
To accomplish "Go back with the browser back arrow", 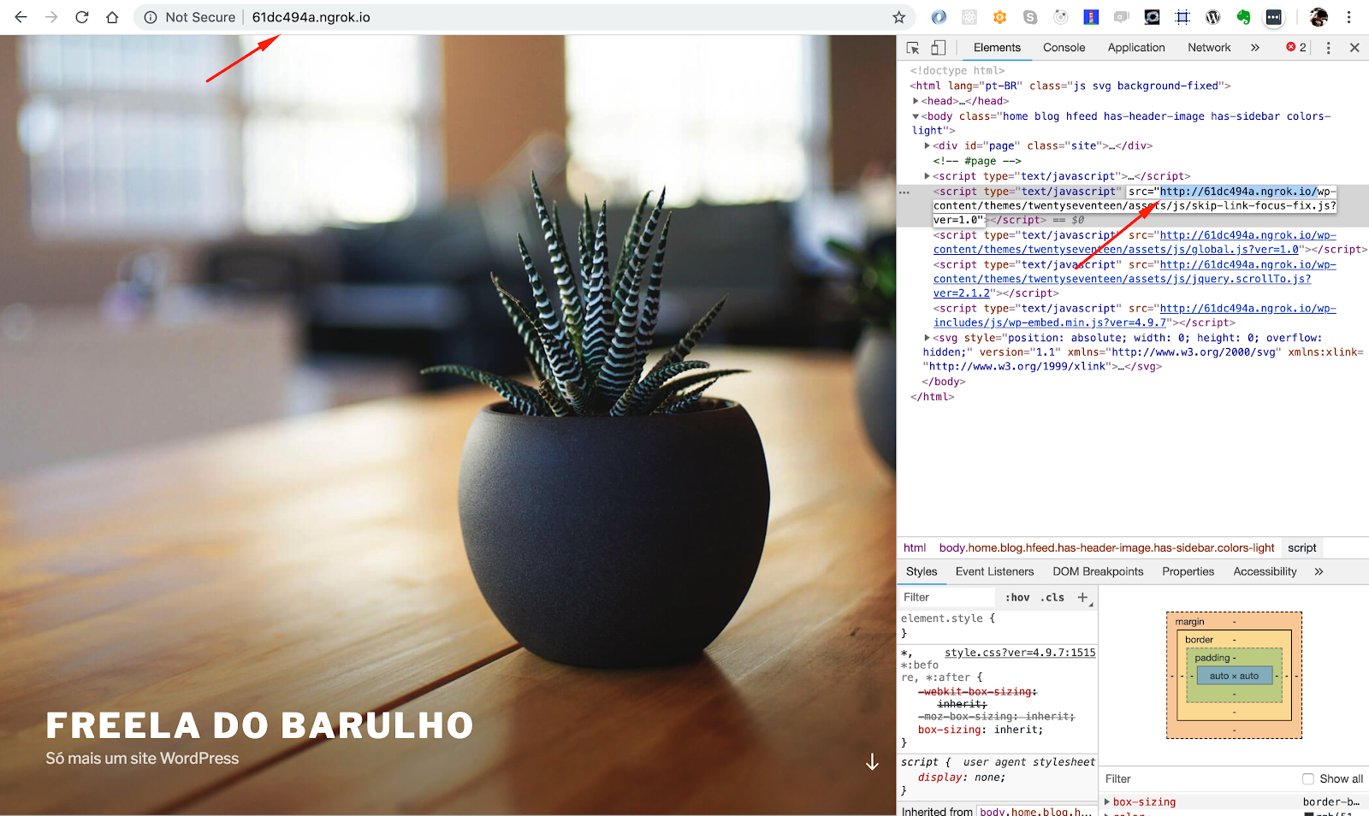I will (21, 17).
